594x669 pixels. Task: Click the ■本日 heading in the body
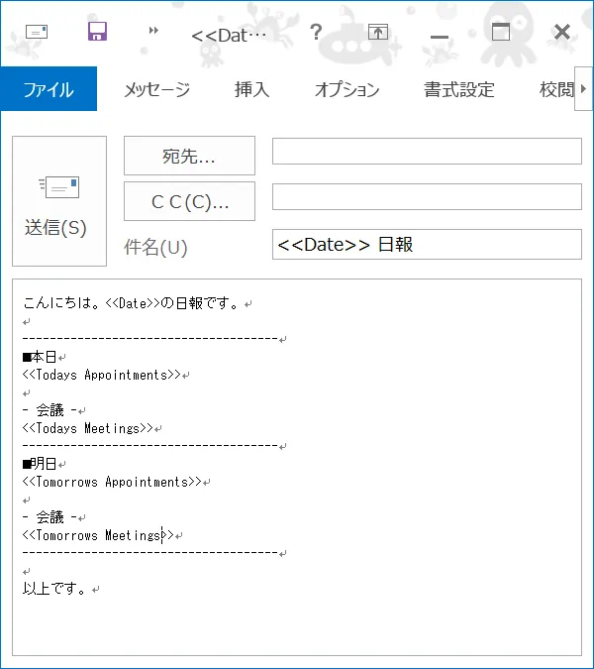point(40,356)
